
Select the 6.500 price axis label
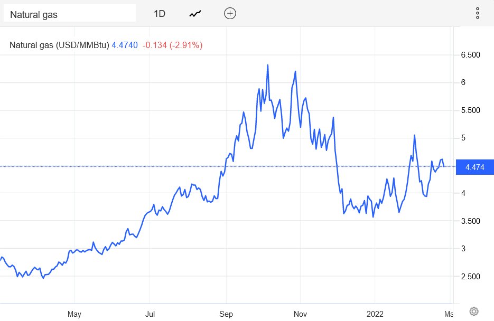point(470,55)
